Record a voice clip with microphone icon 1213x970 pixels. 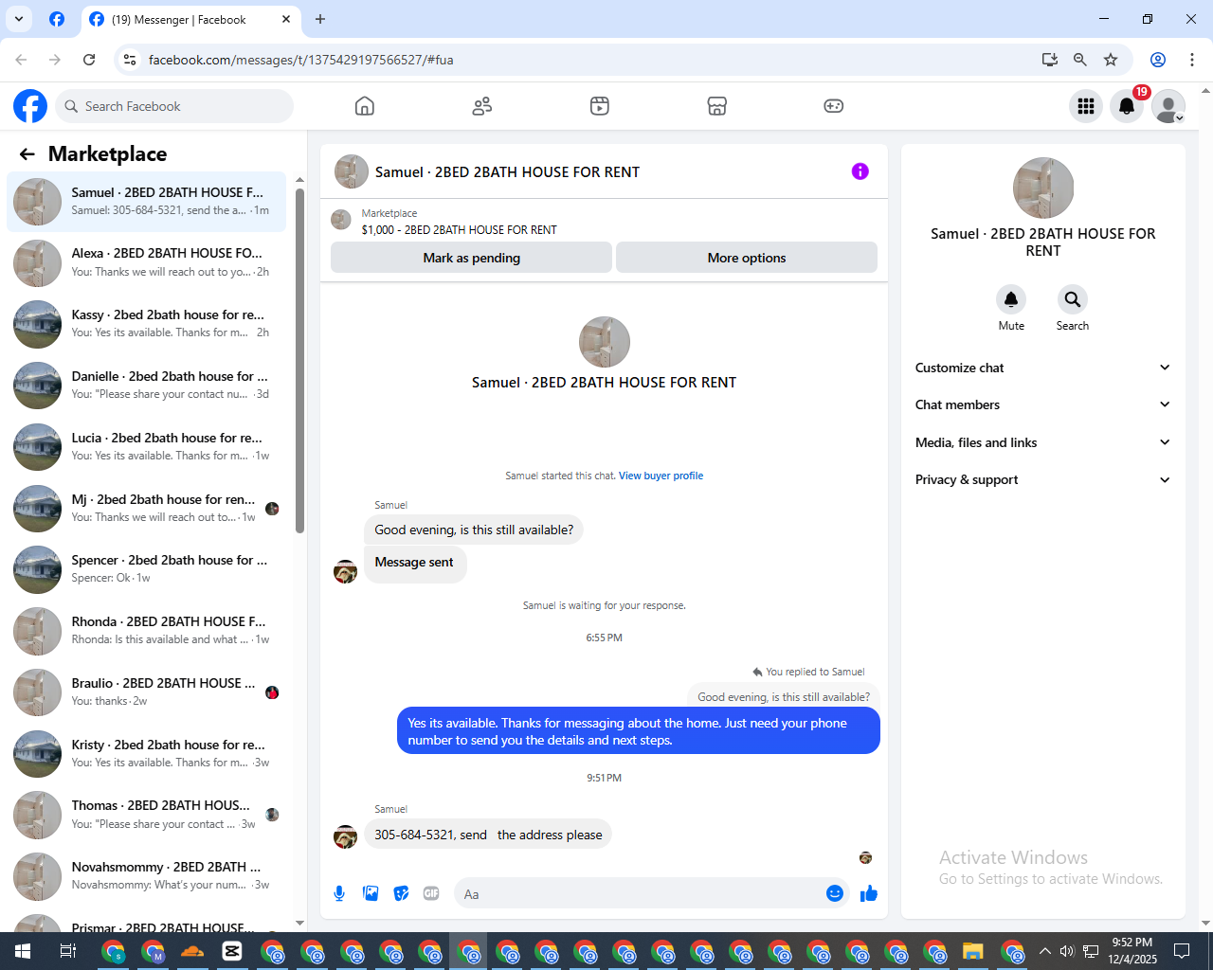[x=339, y=893]
